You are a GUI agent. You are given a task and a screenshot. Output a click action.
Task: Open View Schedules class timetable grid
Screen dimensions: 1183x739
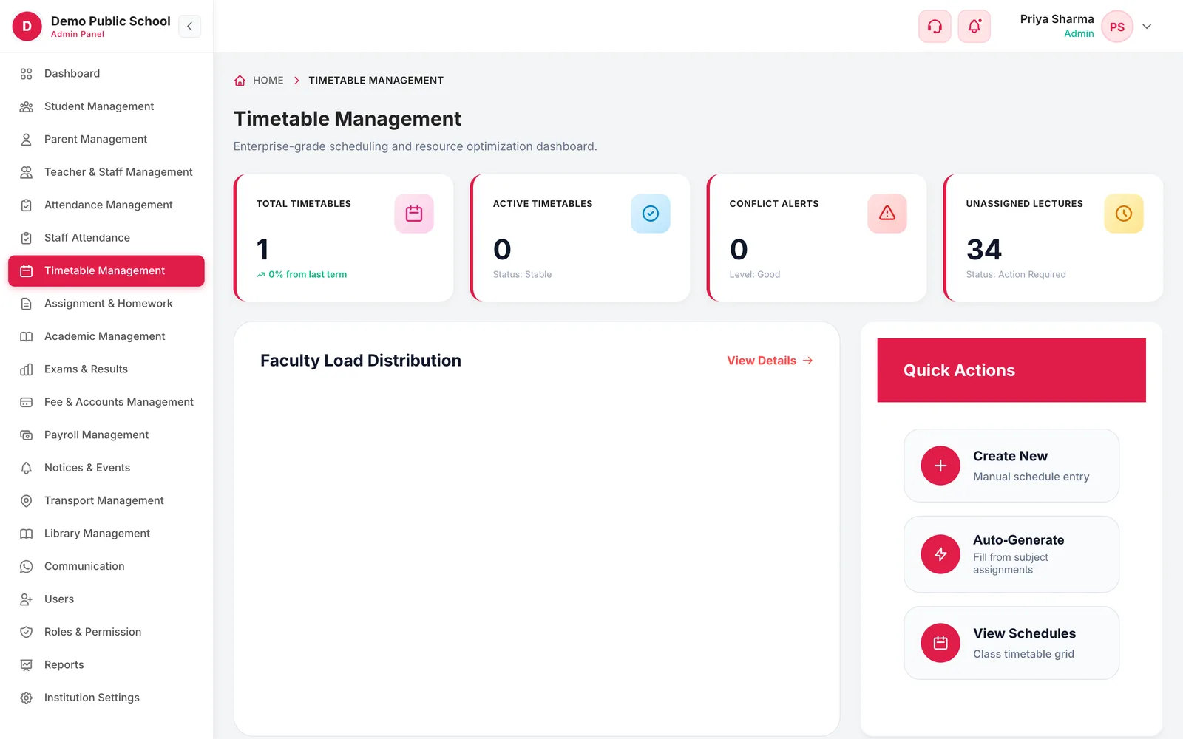[1011, 643]
